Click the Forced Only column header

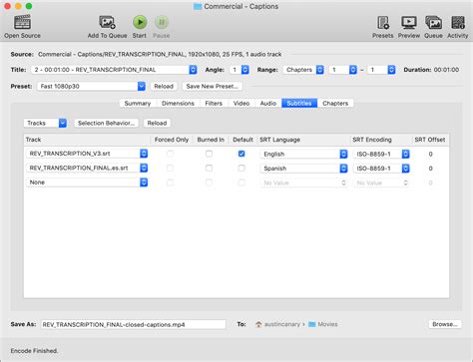point(172,140)
